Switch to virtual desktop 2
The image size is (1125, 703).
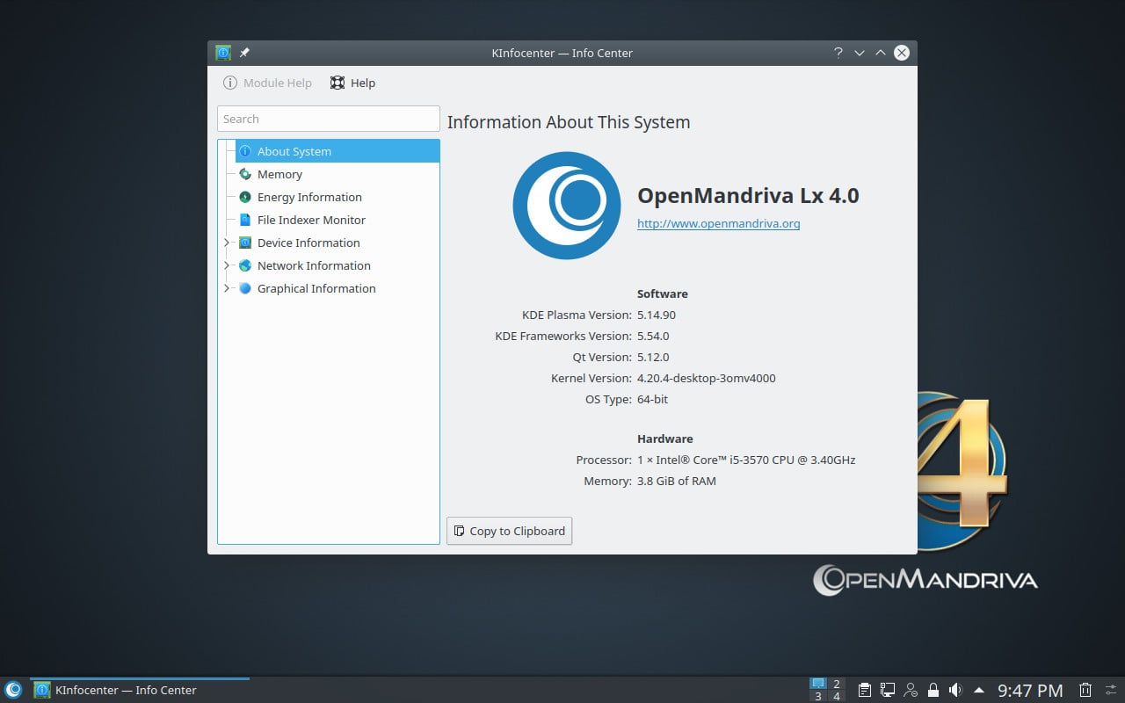click(x=836, y=683)
